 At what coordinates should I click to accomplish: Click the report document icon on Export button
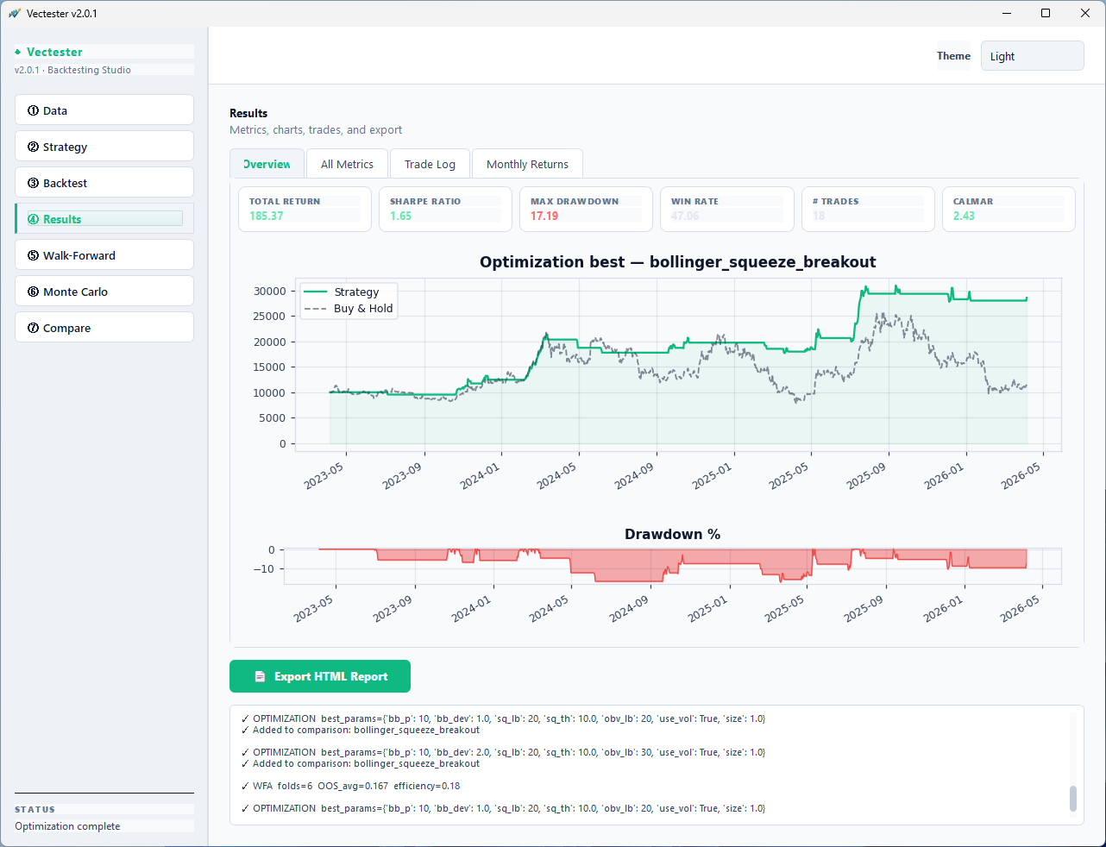coord(260,676)
